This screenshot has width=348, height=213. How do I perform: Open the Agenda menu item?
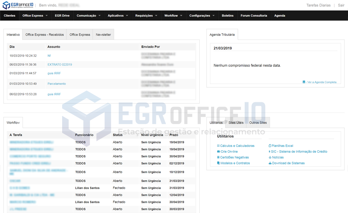pos(280,16)
